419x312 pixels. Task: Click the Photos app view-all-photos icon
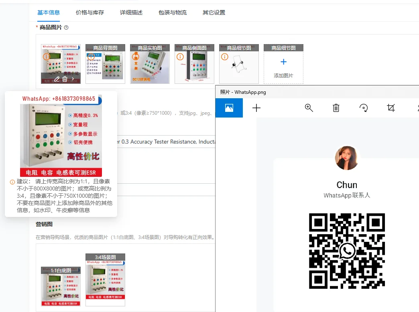point(229,108)
